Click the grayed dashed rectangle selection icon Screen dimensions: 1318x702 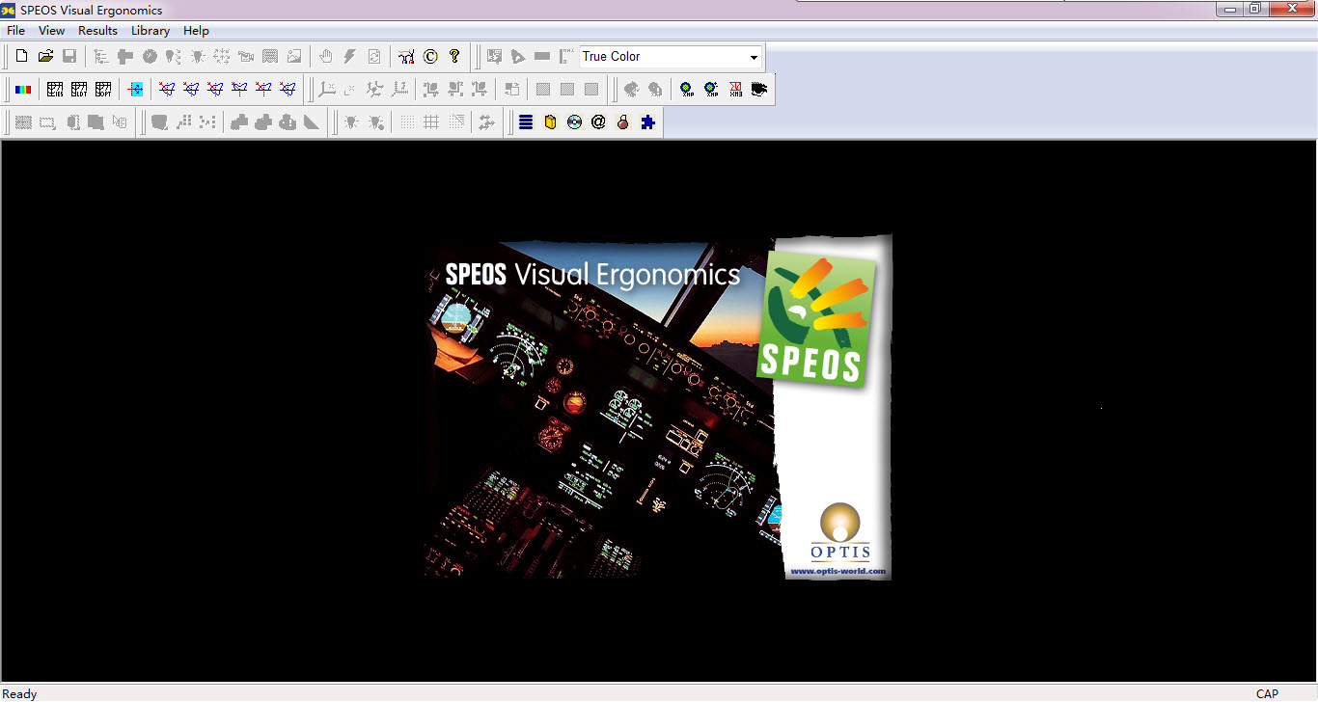[47, 122]
